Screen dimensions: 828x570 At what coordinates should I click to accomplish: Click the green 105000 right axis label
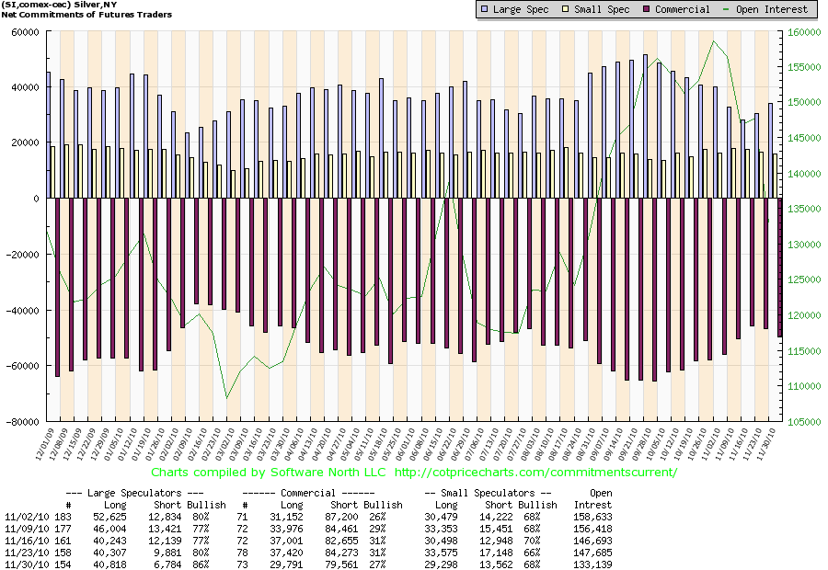tap(804, 422)
